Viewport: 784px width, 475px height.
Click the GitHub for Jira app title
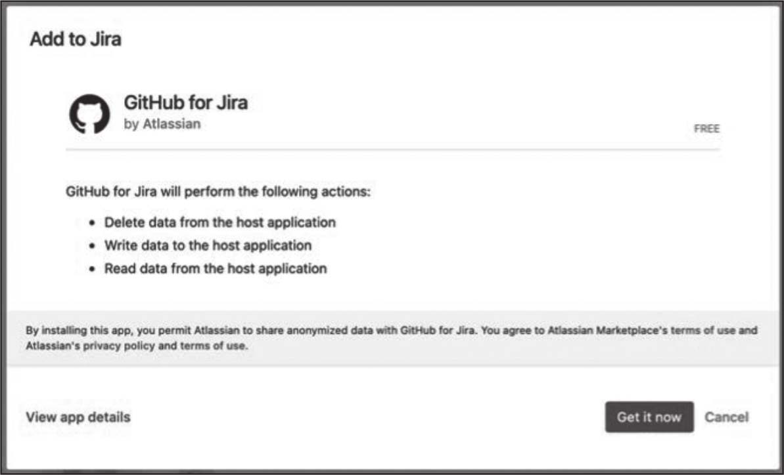186,103
